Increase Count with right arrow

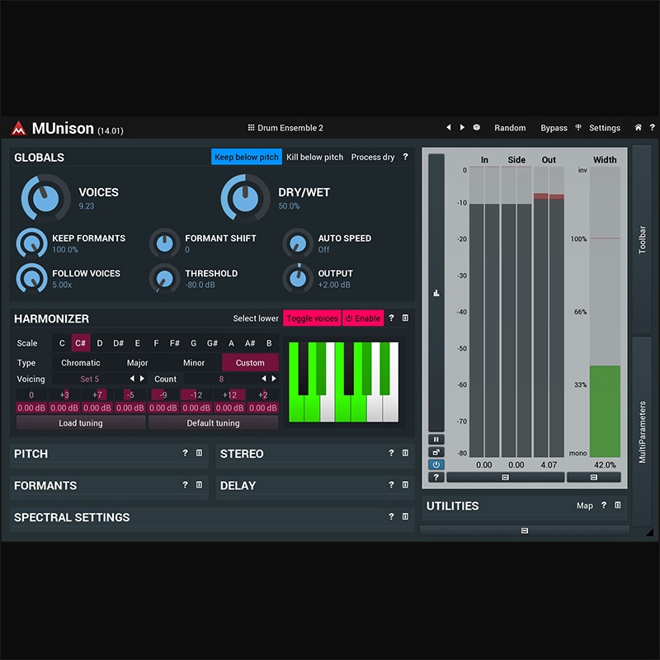pyautogui.click(x=274, y=379)
